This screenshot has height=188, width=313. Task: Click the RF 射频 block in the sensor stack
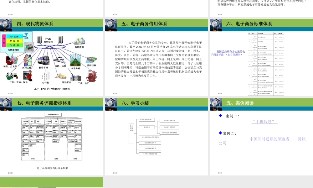pos(14,37)
